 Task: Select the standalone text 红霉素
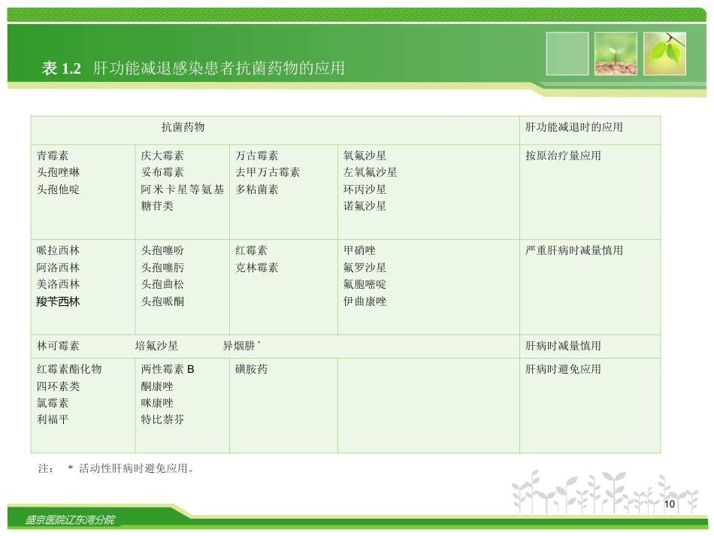251,250
